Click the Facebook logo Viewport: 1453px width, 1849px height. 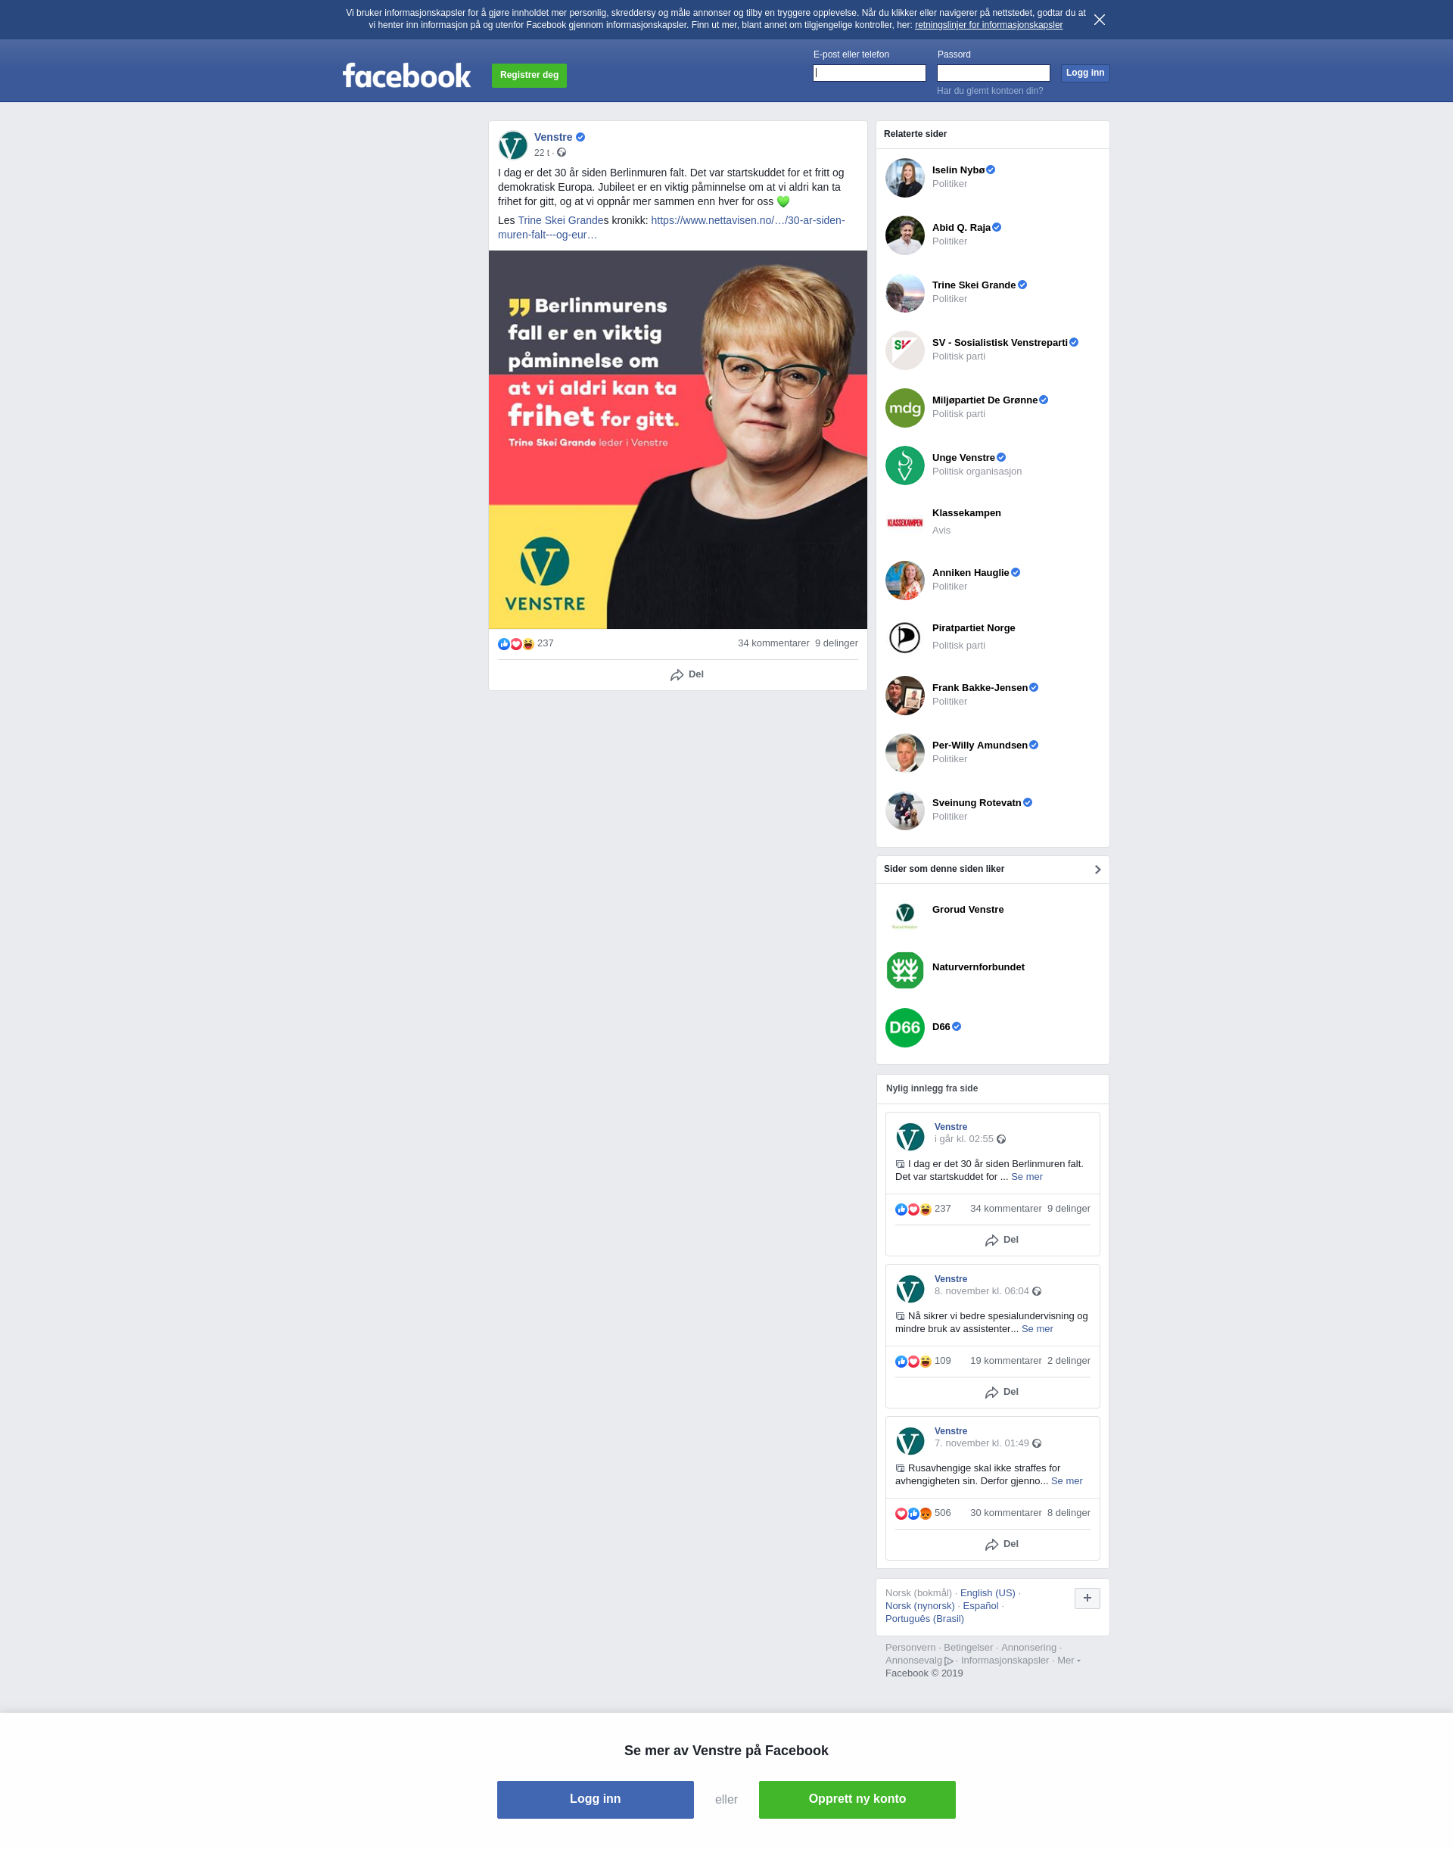(x=406, y=76)
